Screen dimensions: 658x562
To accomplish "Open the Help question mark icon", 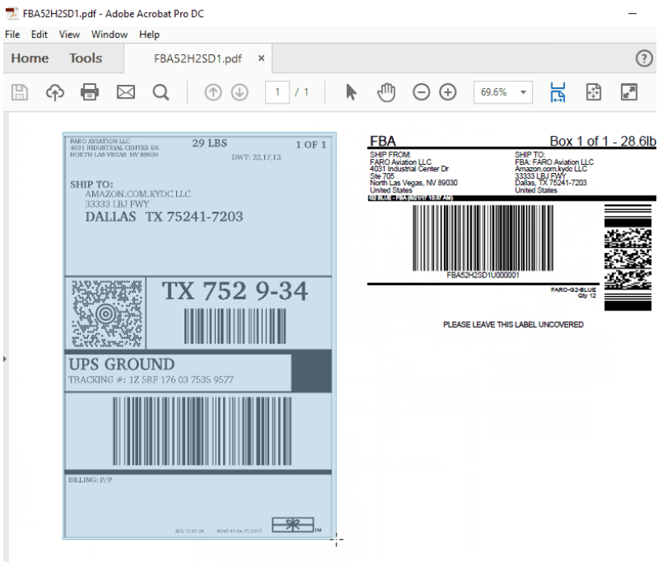I will pyautogui.click(x=644, y=58).
